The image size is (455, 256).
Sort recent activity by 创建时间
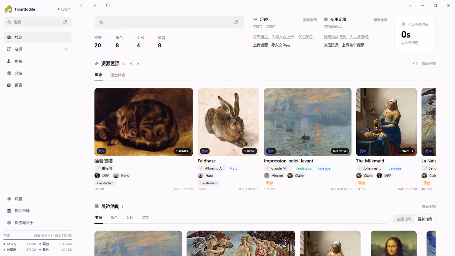point(404,219)
